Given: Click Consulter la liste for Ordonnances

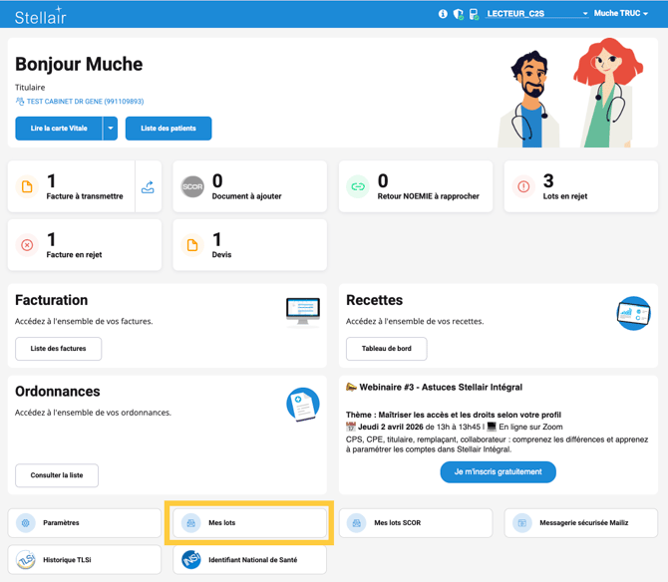Looking at the screenshot, I should pyautogui.click(x=57, y=475).
